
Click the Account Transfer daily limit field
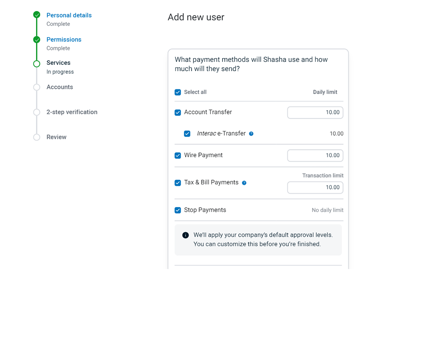[x=315, y=112]
